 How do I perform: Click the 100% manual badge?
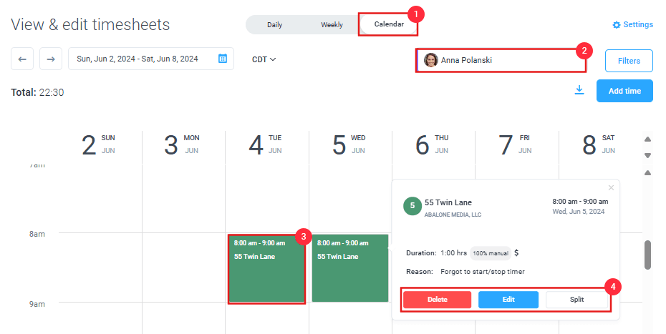tap(491, 253)
